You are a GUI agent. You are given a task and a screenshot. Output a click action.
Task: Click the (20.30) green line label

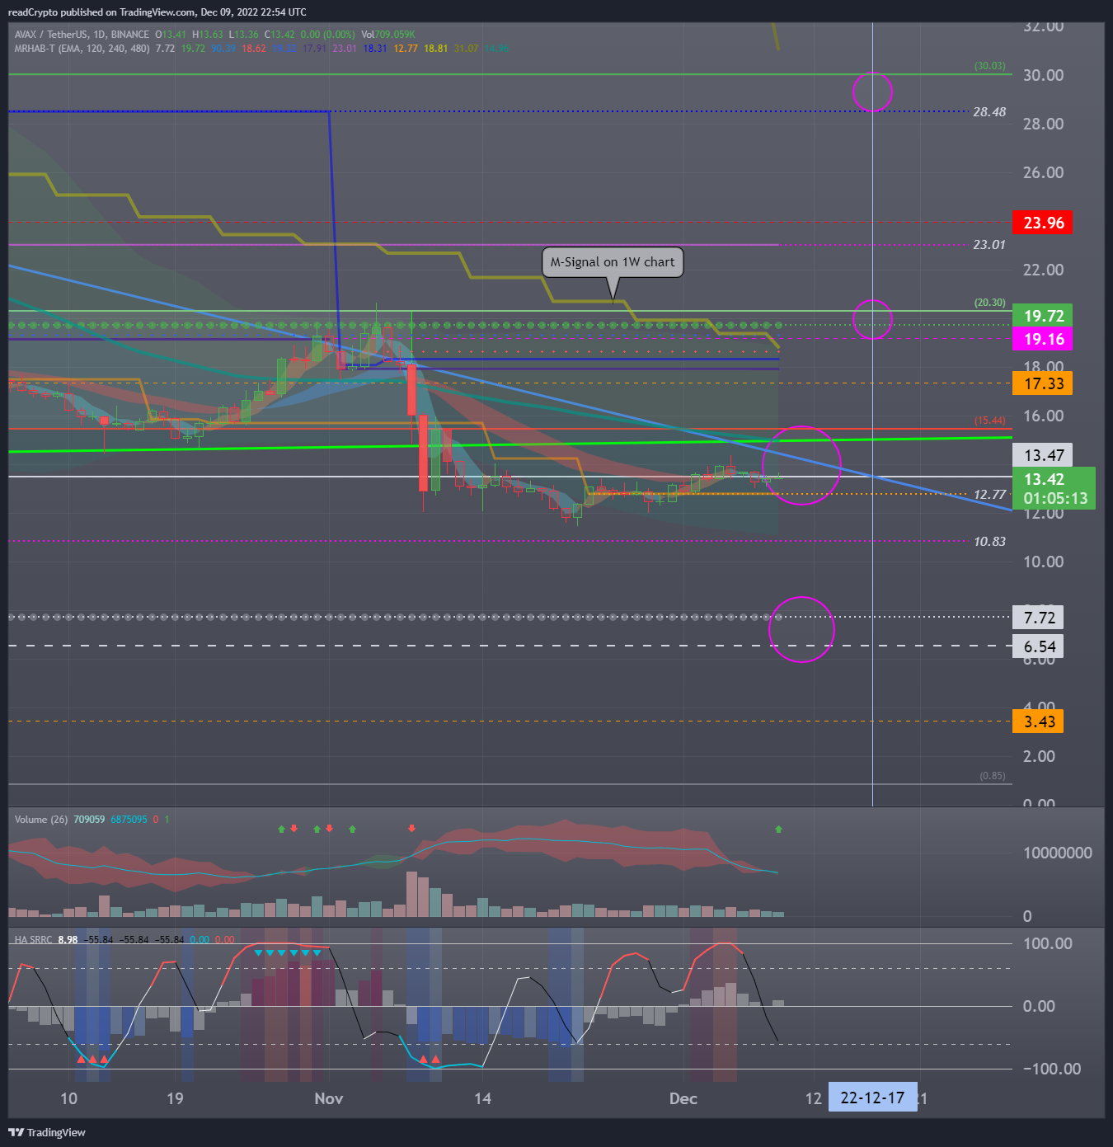click(989, 303)
